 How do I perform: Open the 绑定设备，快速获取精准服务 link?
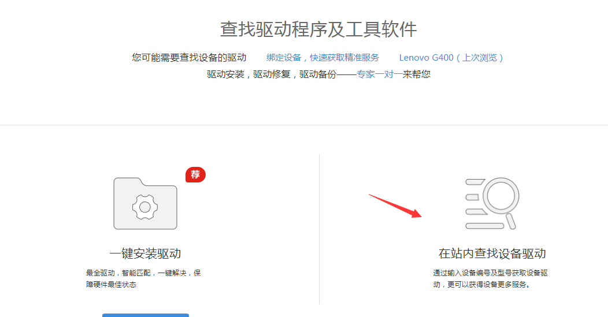(x=322, y=58)
